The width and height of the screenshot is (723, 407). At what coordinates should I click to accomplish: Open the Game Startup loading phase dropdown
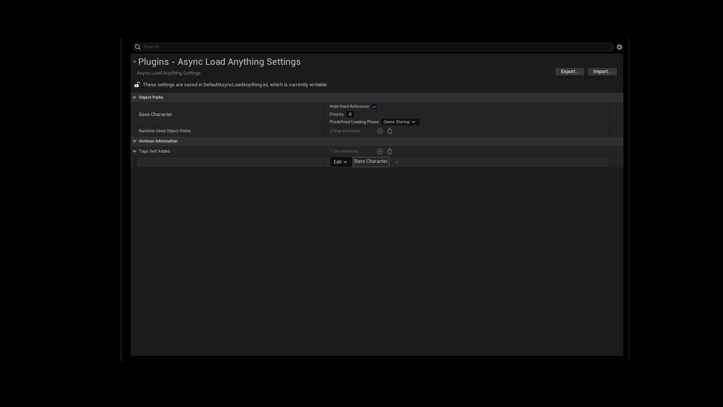click(x=400, y=122)
